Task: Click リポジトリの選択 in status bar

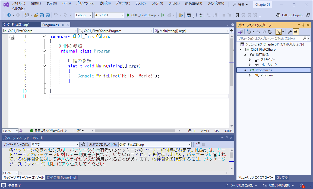Action: (279, 185)
